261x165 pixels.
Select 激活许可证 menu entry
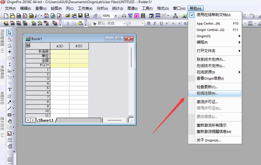(x=215, y=102)
